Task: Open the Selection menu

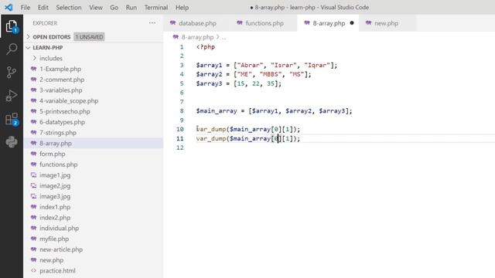Action: tap(69, 7)
